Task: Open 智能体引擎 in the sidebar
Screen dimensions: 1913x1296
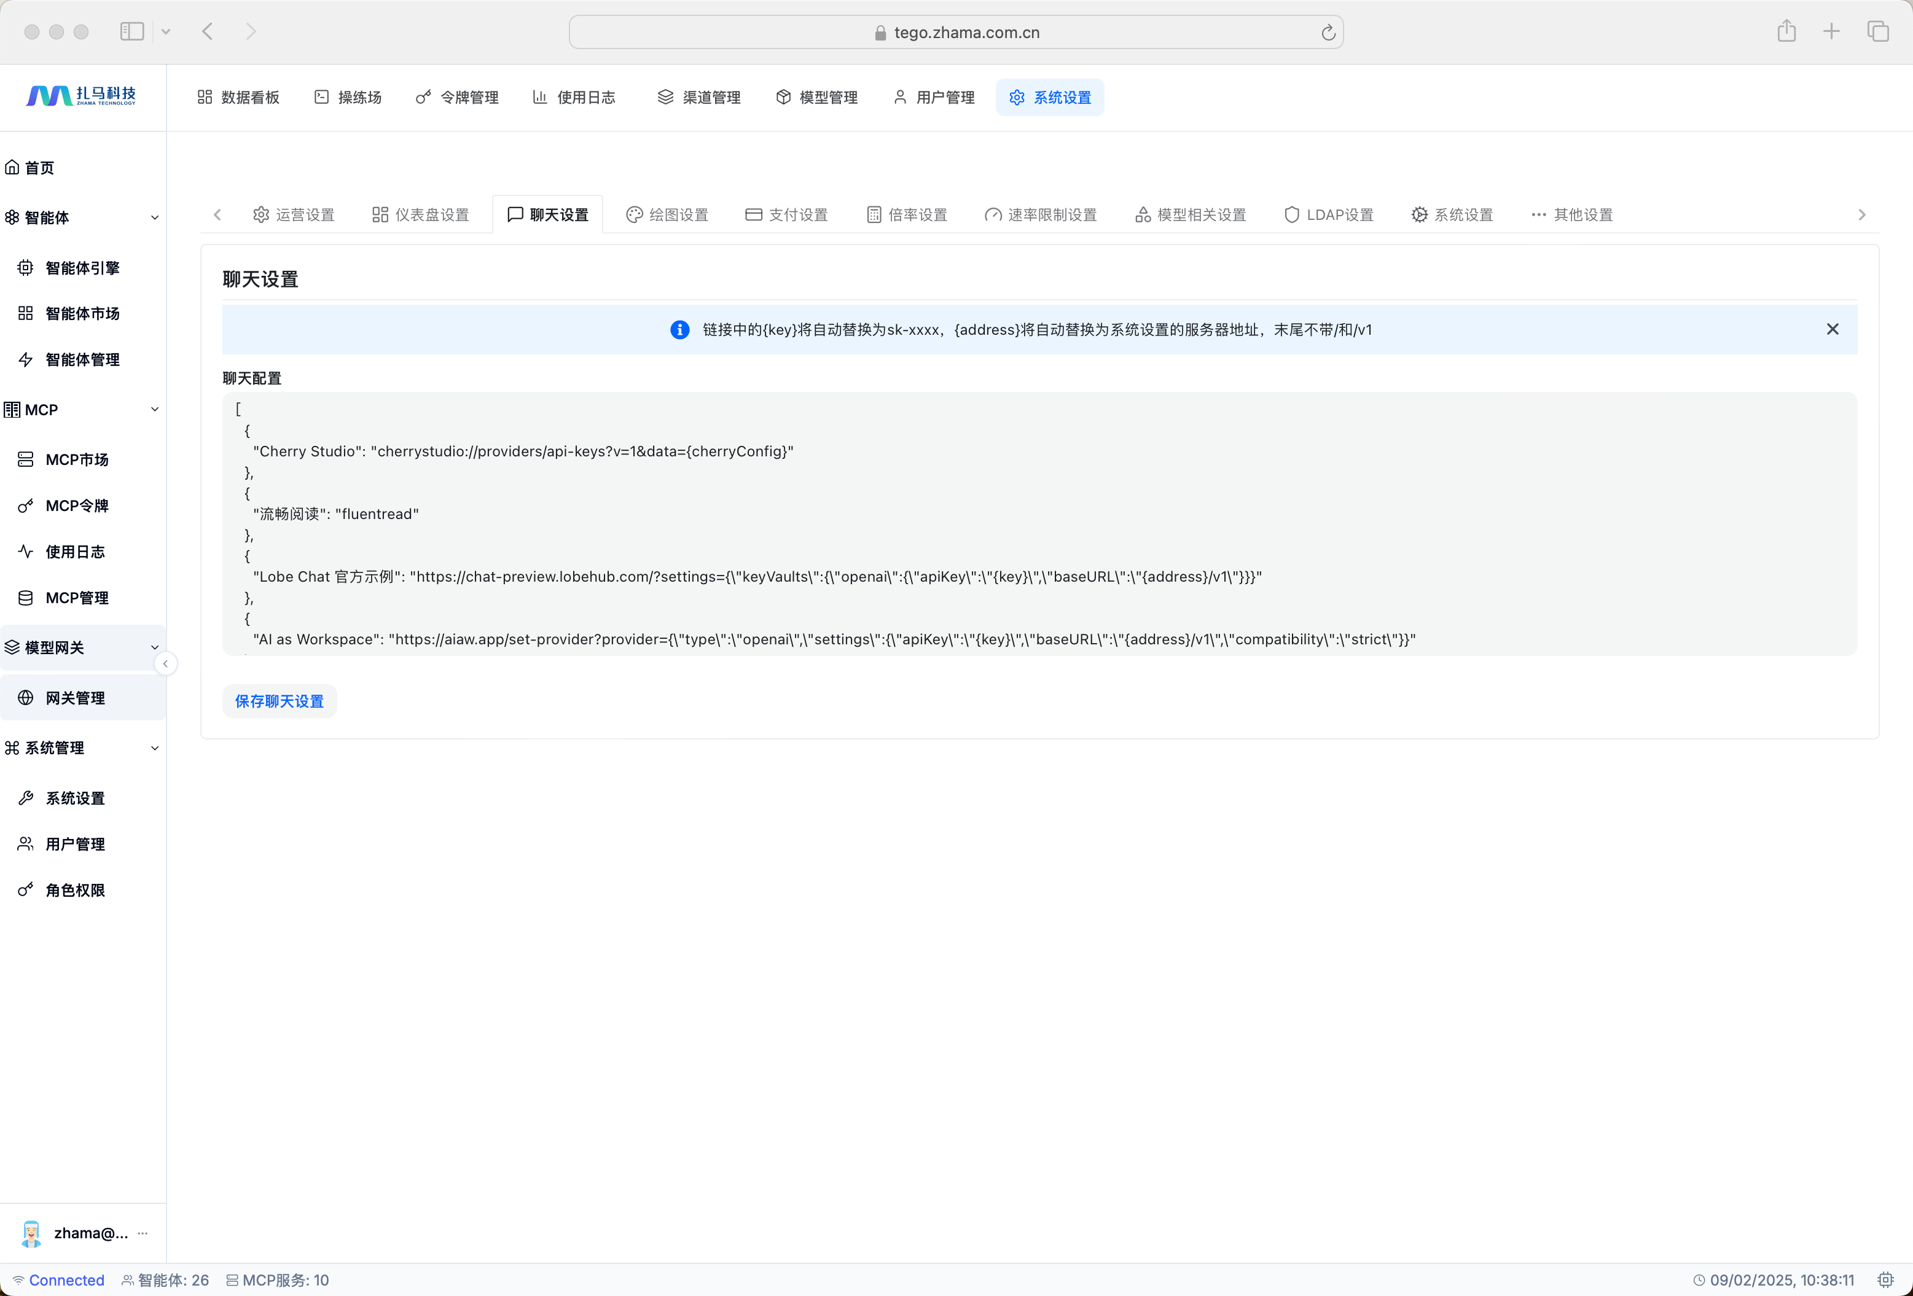Action: [x=82, y=268]
